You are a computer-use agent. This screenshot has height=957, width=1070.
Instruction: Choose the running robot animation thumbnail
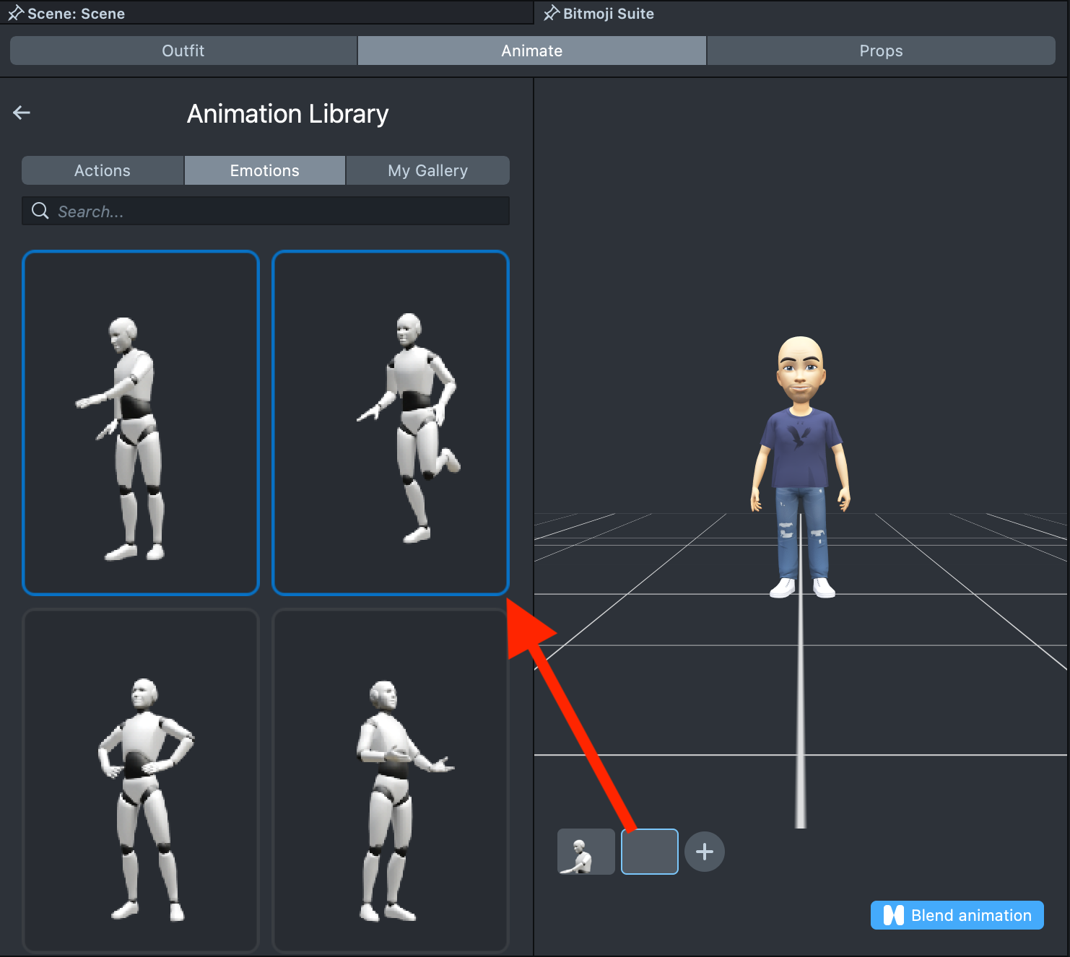[x=391, y=423]
